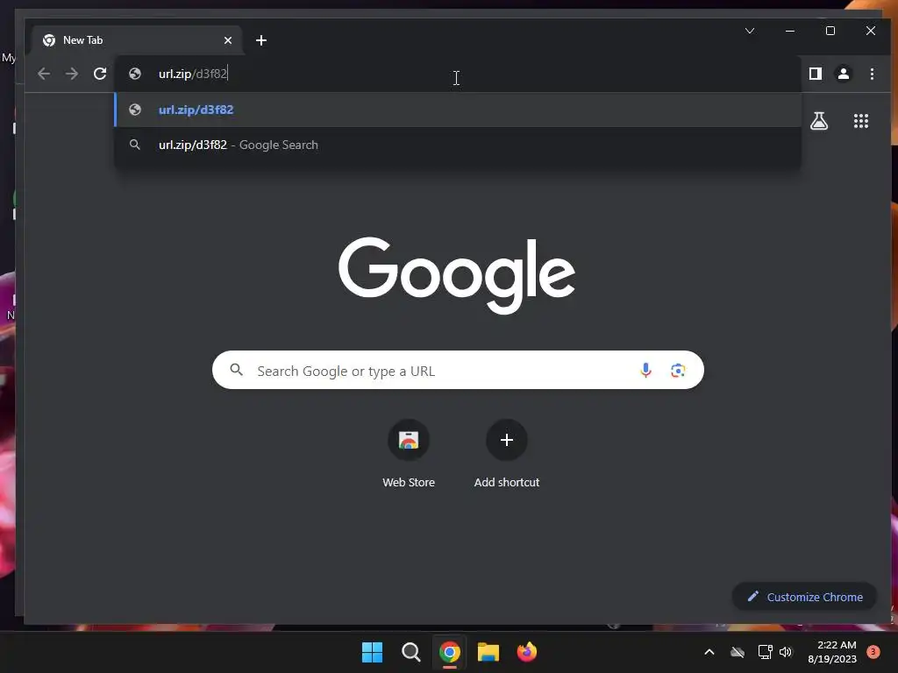This screenshot has width=898, height=673.
Task: Open the notification badge in tray
Action: (x=873, y=651)
